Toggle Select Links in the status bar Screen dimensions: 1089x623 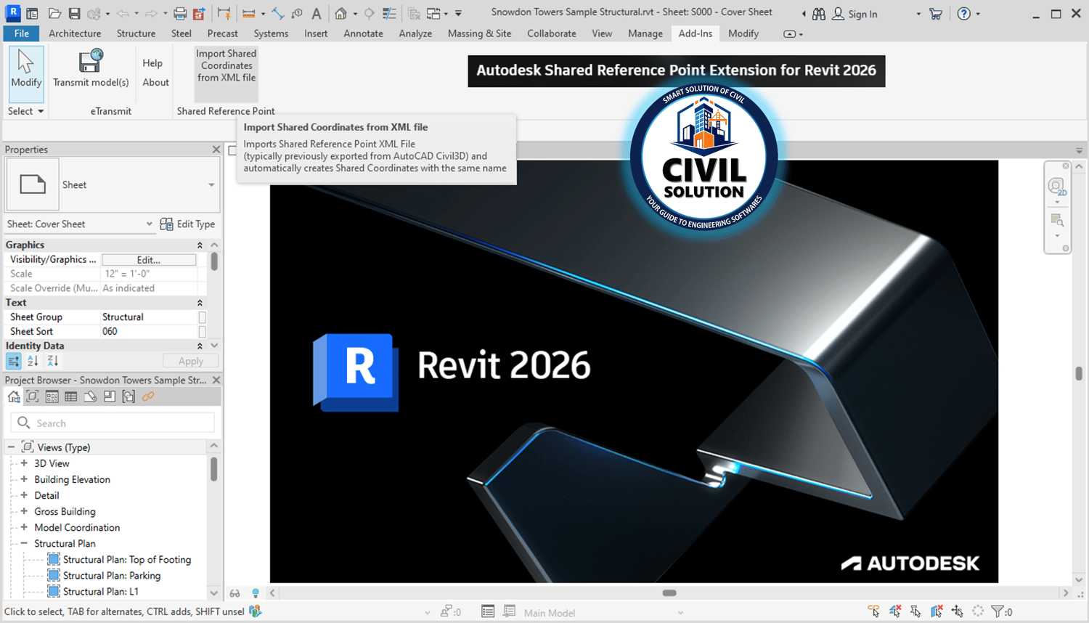point(873,611)
